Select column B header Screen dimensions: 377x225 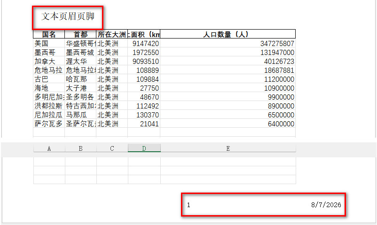(x=80, y=148)
